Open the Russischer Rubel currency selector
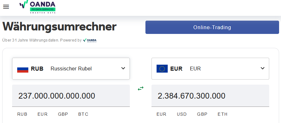This screenshot has height=123, width=281. click(71, 69)
